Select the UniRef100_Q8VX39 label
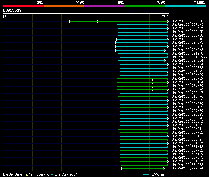Screen dimensions: 209x177 pos(187,86)
